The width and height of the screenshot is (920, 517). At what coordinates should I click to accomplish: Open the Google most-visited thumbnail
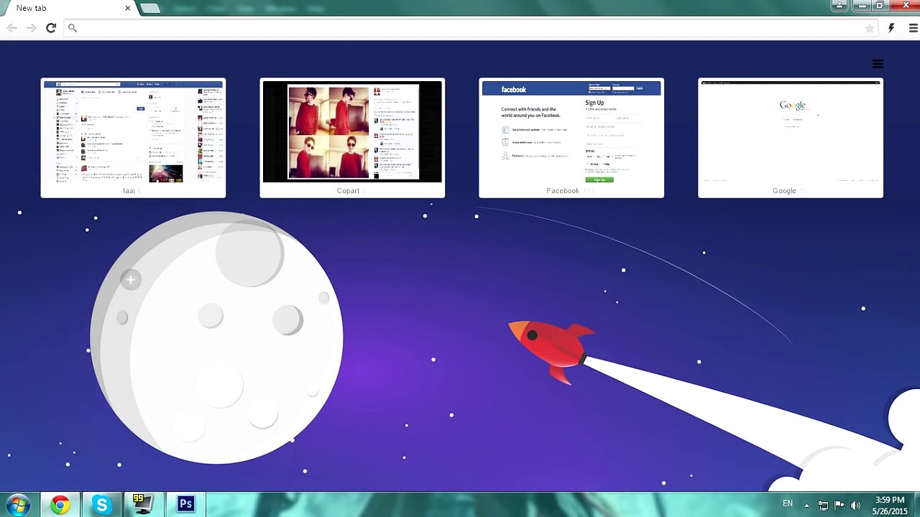(791, 132)
